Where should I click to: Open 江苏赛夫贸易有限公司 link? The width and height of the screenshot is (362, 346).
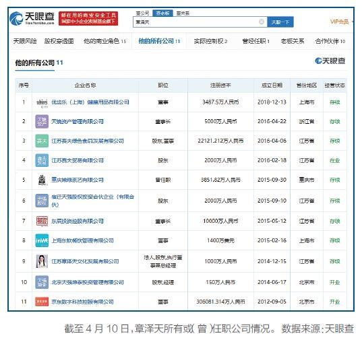[78, 160]
